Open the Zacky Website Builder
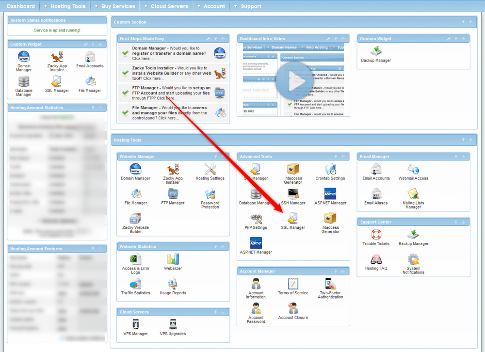The image size is (485, 352). click(135, 221)
